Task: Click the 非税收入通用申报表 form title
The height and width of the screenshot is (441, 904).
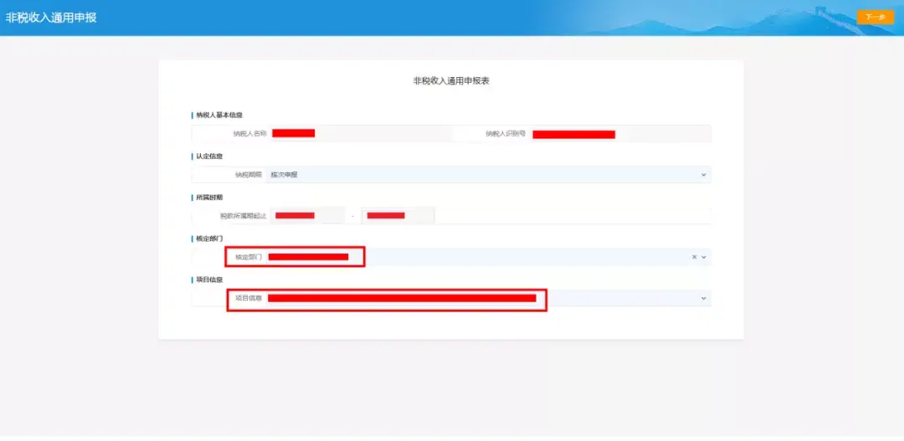Action: pyautogui.click(x=450, y=81)
